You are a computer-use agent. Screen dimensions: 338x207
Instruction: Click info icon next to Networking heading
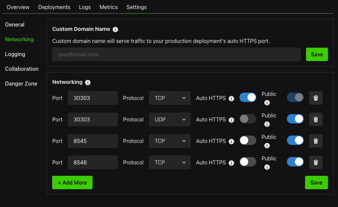[88, 82]
